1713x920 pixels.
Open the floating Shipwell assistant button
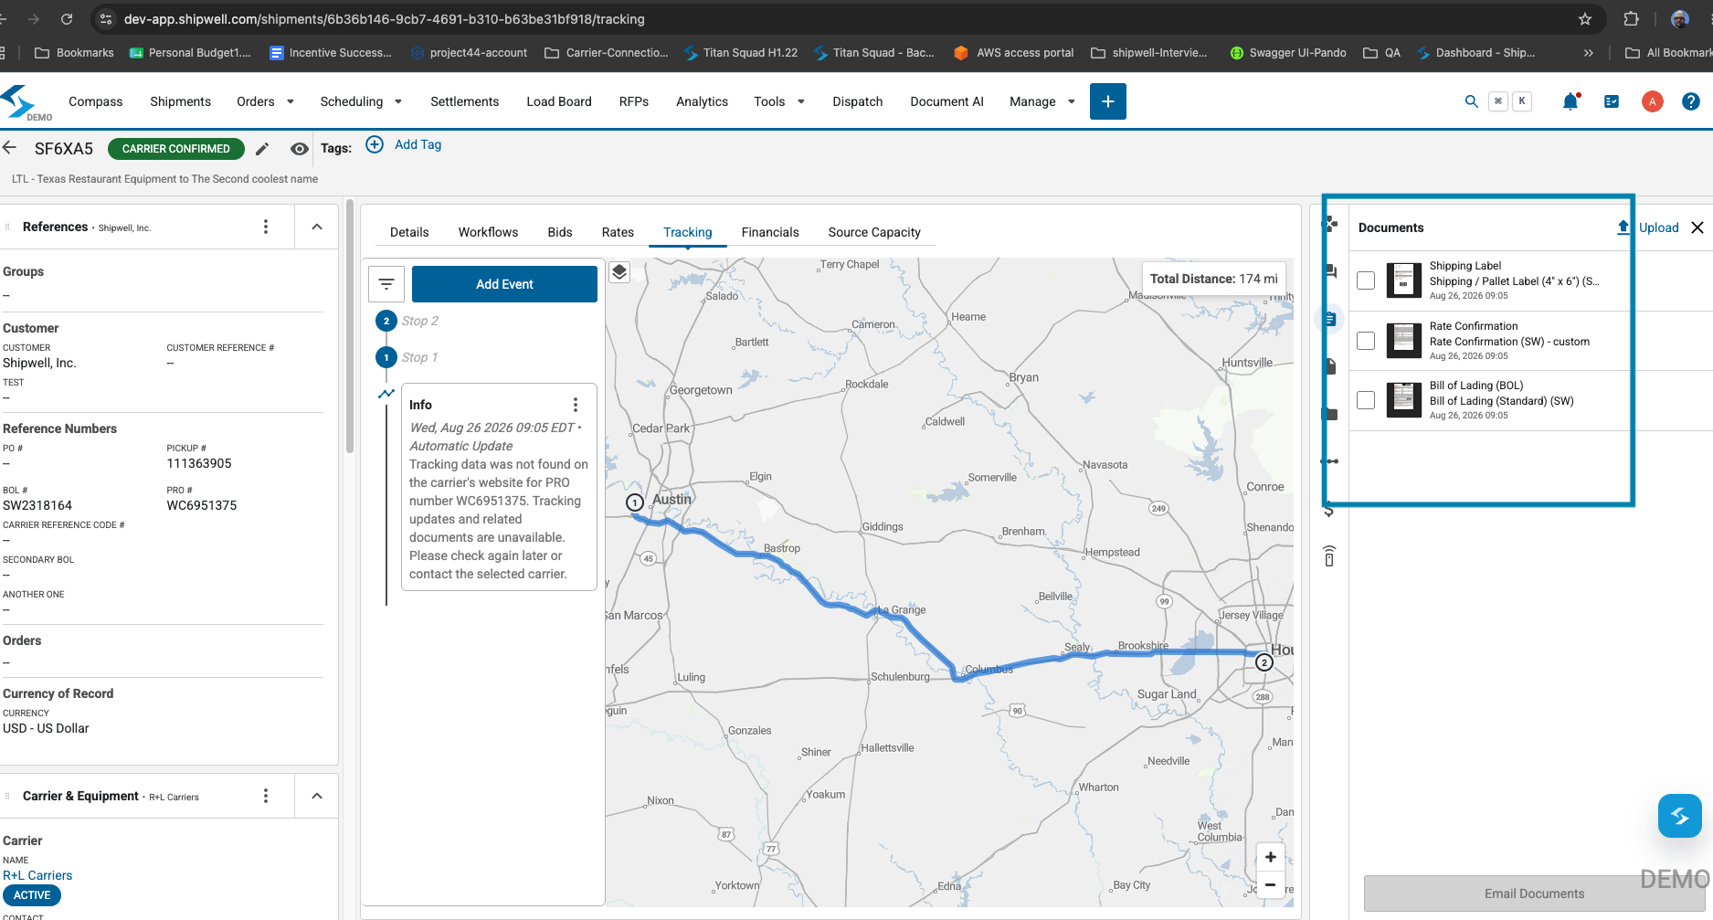click(x=1679, y=816)
